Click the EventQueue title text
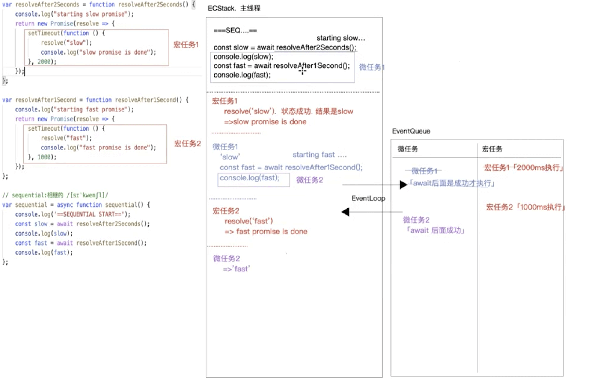This screenshot has width=600, height=382. click(411, 131)
